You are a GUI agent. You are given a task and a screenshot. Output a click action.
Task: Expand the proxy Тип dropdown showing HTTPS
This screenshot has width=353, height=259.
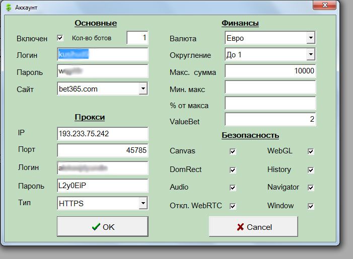pyautogui.click(x=143, y=203)
